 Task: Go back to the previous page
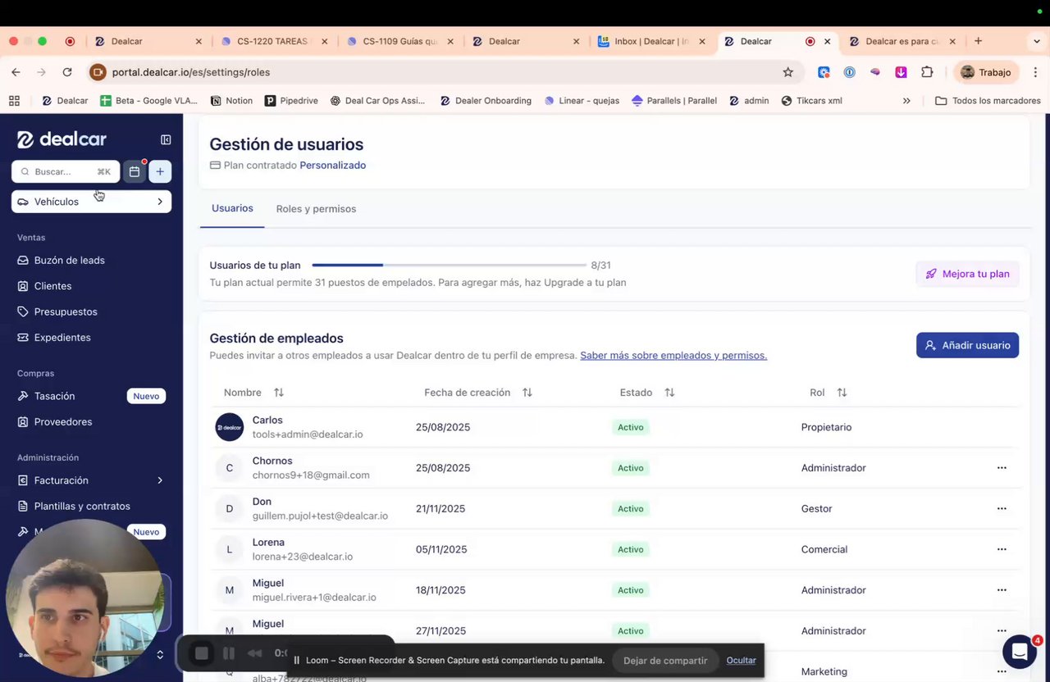(16, 72)
